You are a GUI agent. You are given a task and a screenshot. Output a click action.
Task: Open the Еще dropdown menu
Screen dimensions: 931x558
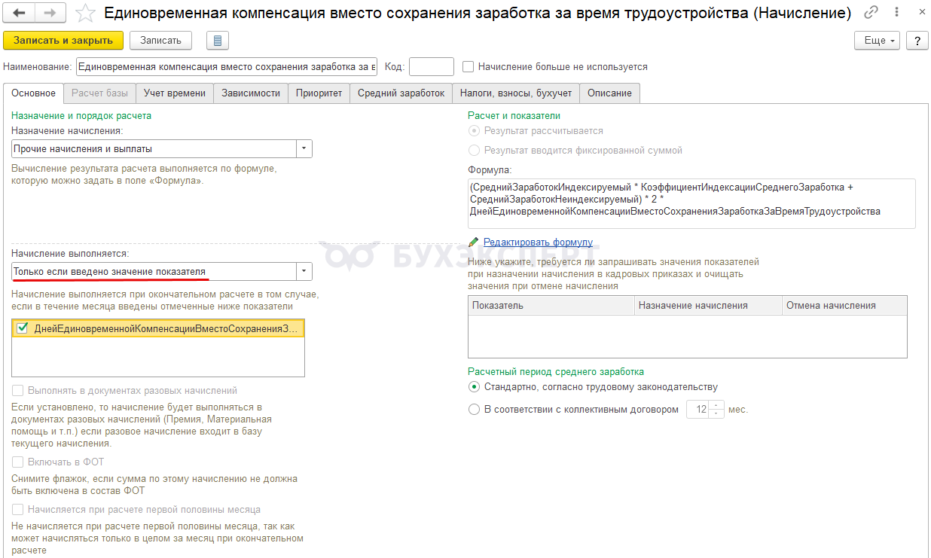(x=878, y=41)
